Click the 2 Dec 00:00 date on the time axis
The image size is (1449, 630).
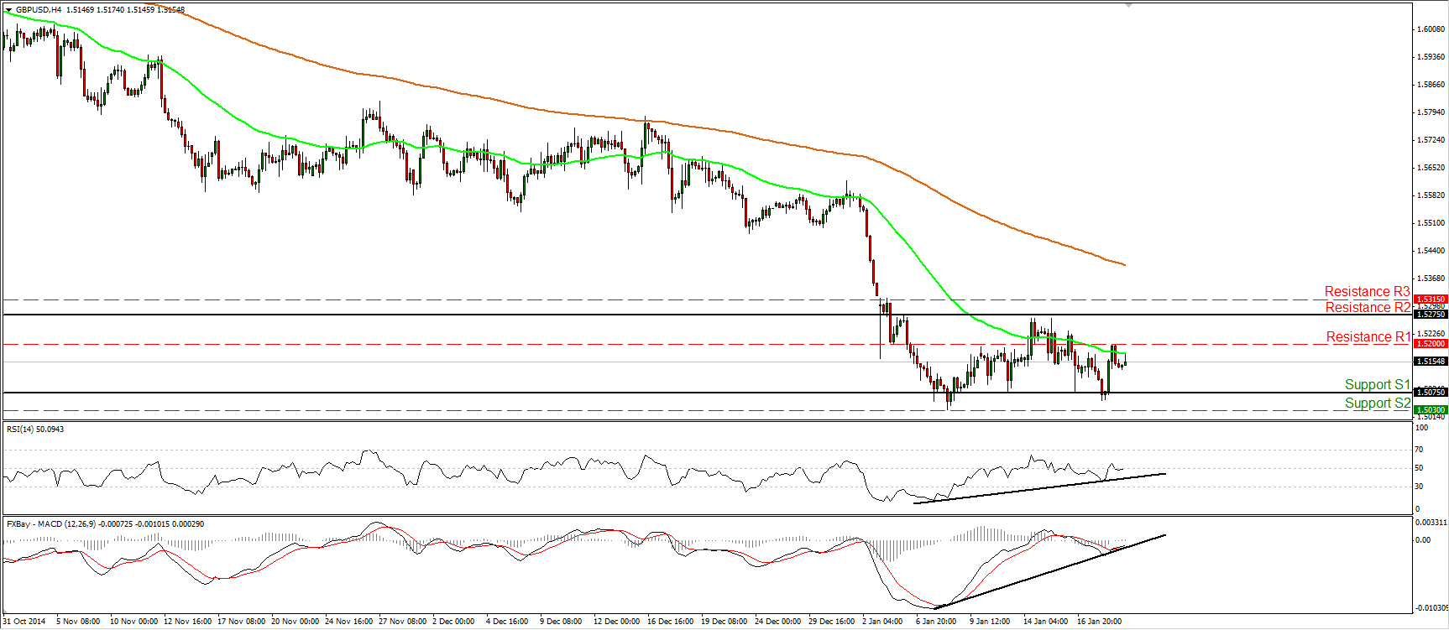453,622
